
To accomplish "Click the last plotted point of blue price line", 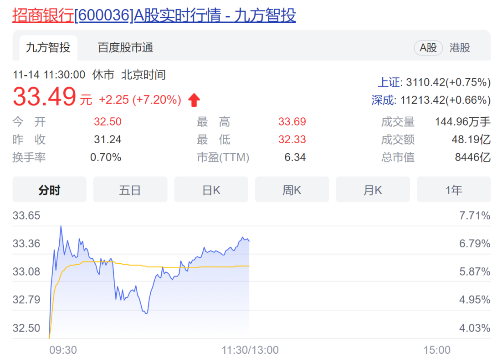I will click(x=249, y=241).
